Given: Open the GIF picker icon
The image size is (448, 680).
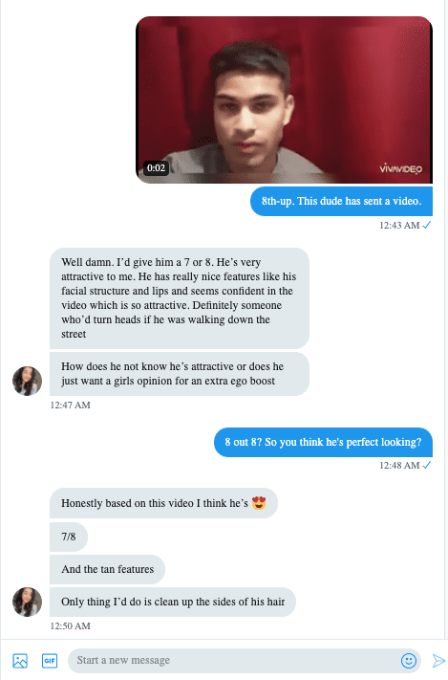Looking at the screenshot, I should click(x=50, y=661).
